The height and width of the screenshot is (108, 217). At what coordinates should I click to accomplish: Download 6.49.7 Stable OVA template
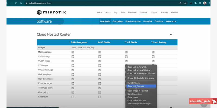tap(100, 75)
